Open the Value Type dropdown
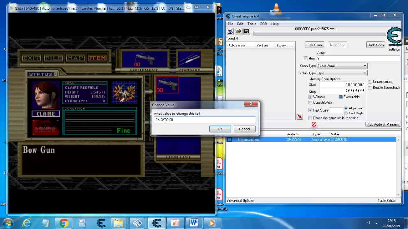Screen dimensions: 408x229 pos(342,73)
